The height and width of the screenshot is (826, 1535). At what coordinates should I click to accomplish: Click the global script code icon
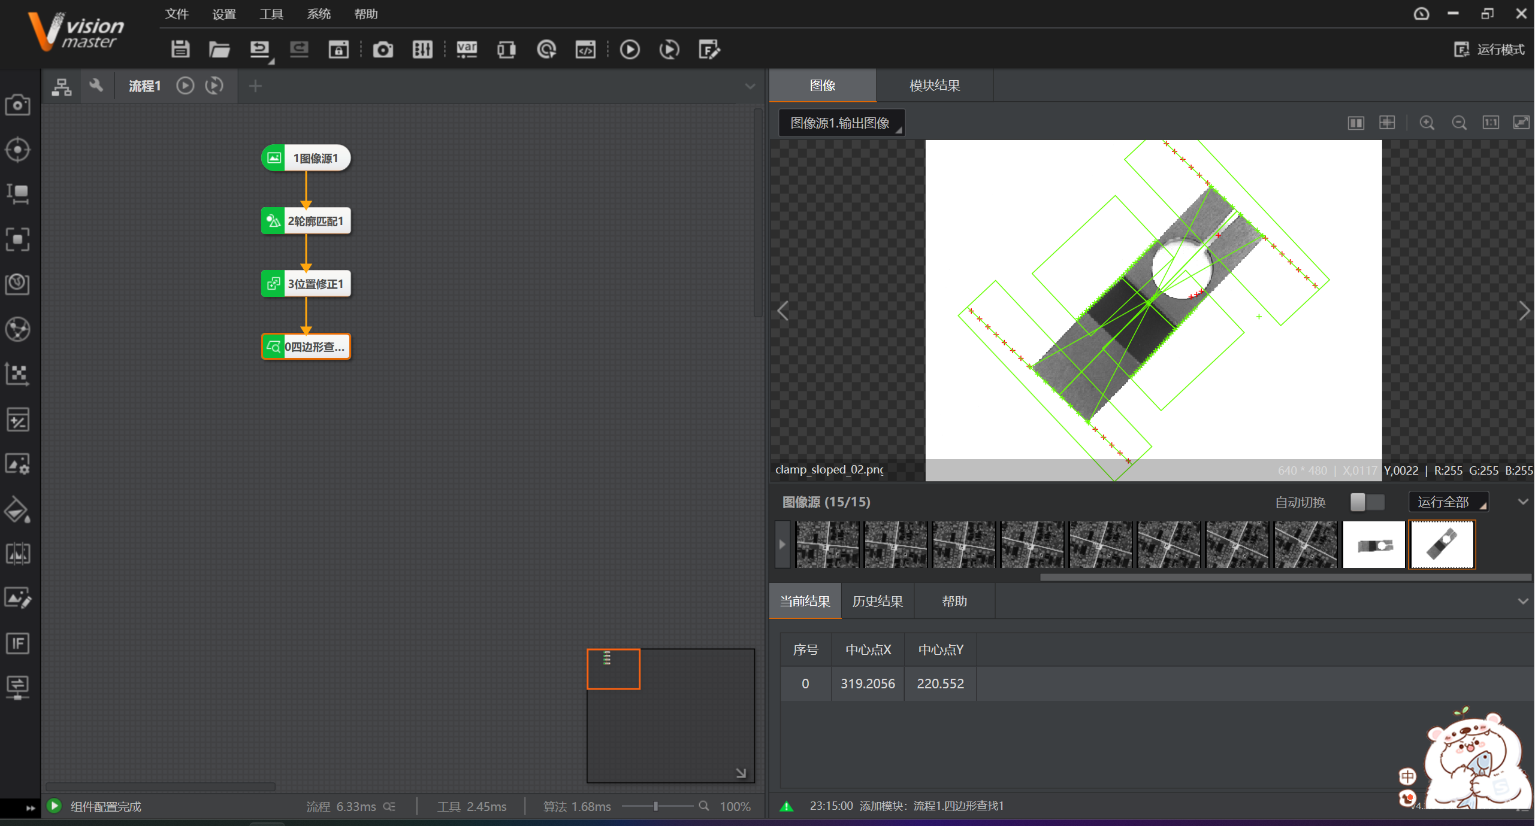tap(585, 49)
